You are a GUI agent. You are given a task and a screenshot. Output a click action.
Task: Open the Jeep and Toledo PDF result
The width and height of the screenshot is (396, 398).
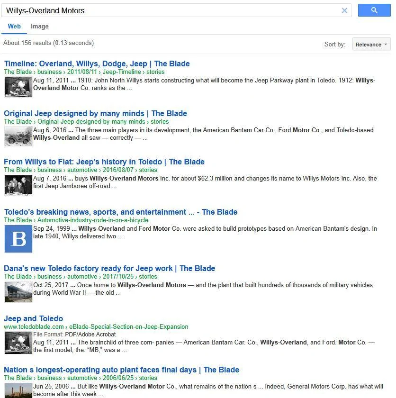tap(34, 318)
